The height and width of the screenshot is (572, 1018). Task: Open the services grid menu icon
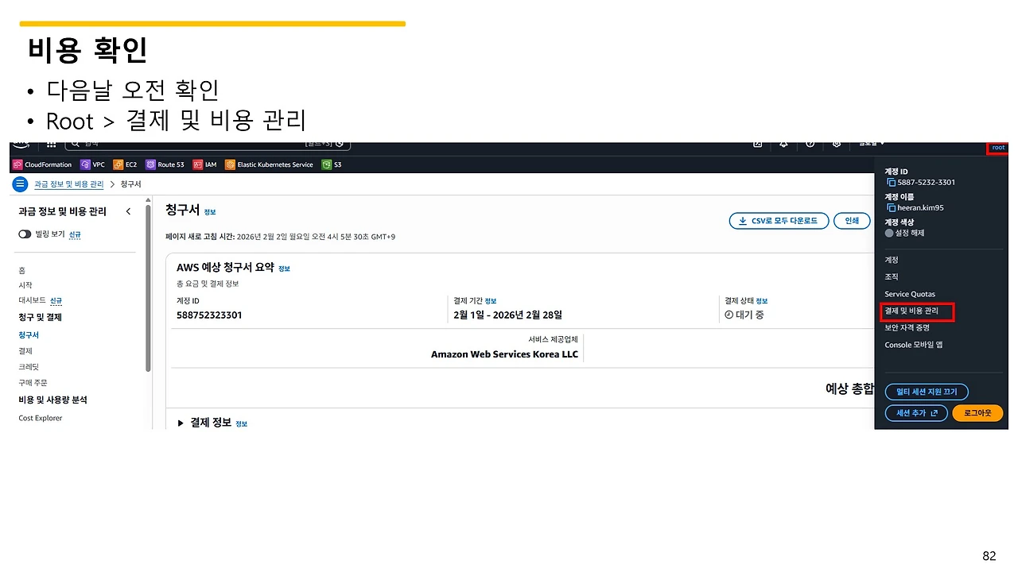coord(52,145)
